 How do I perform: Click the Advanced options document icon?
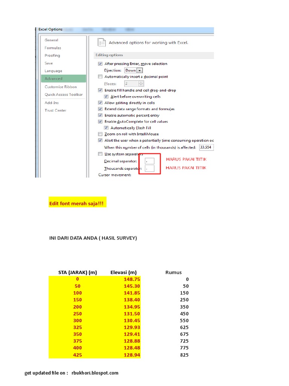point(102,43)
